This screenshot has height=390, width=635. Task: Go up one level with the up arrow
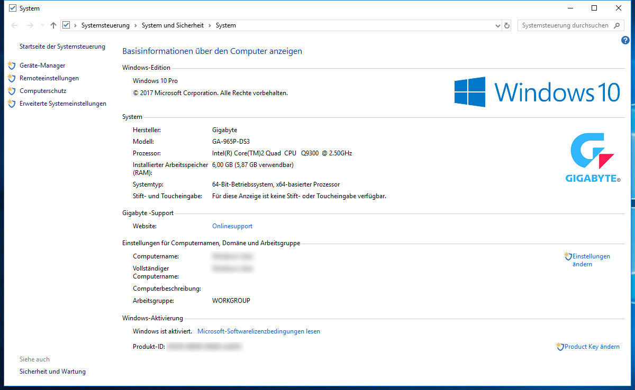tap(53, 25)
